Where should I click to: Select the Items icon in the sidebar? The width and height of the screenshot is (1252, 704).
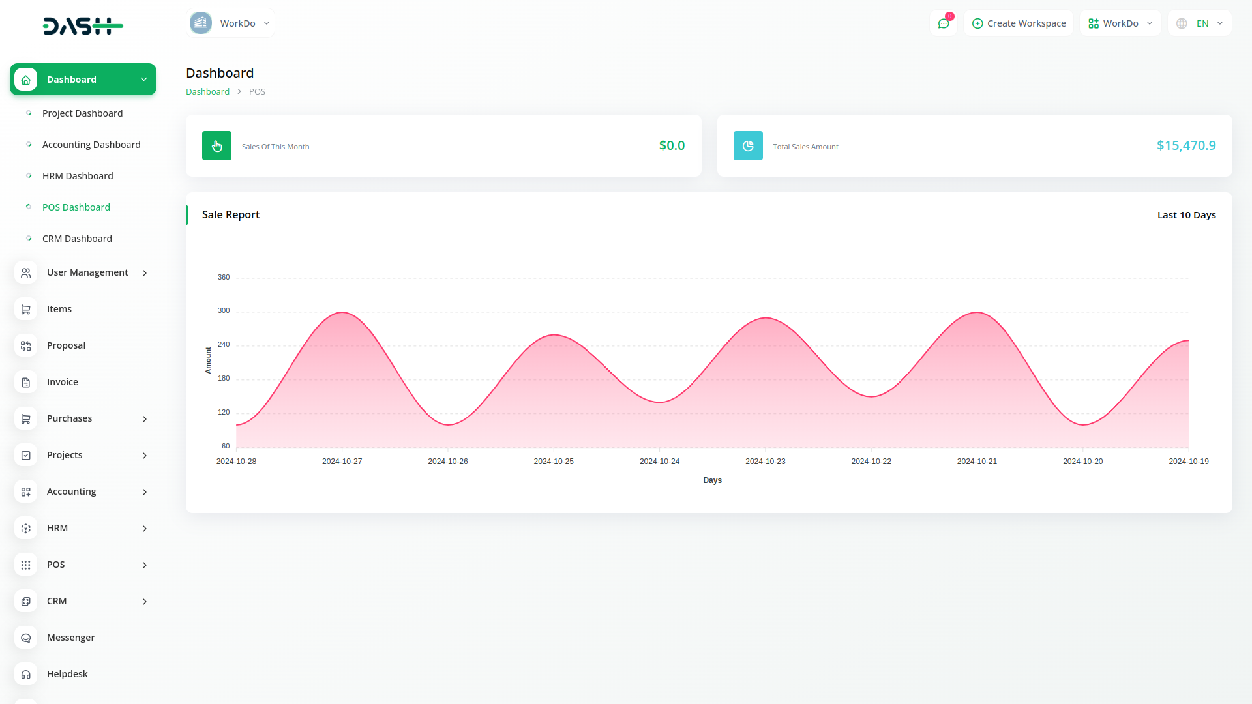tap(25, 309)
